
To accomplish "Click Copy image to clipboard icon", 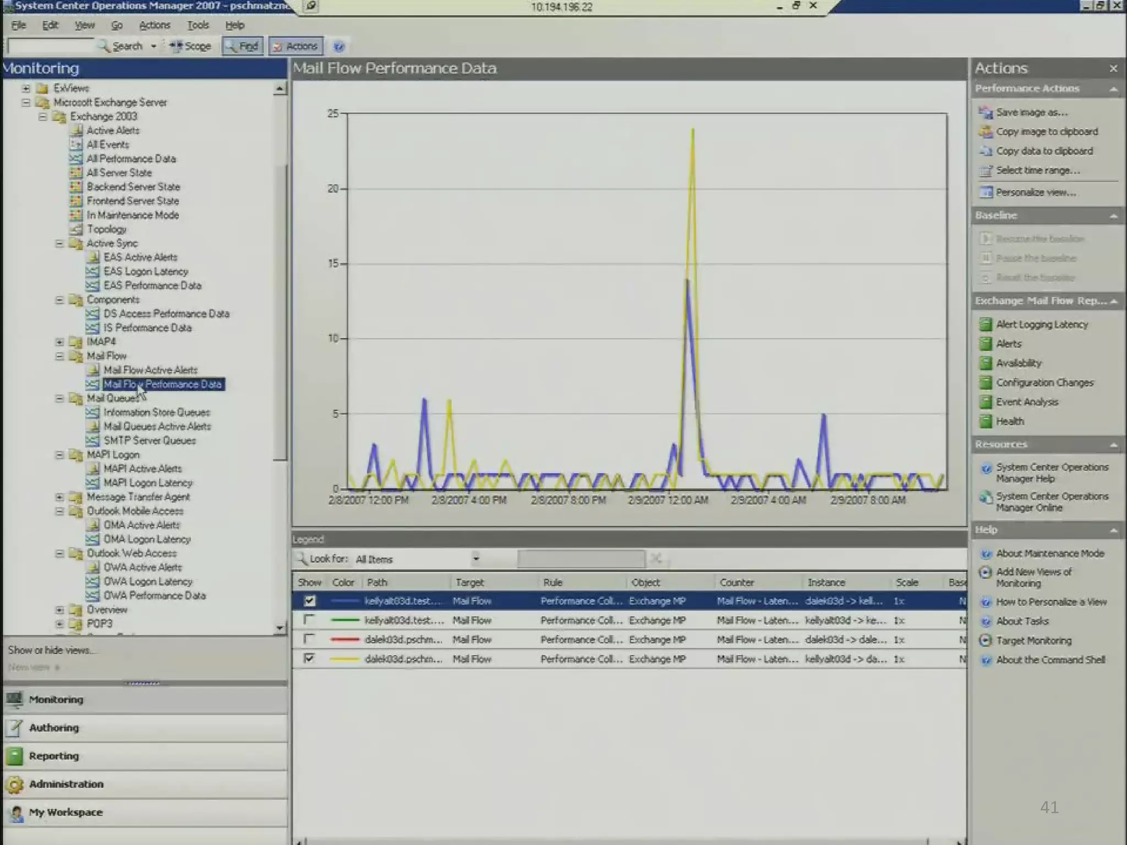I will (x=985, y=132).
